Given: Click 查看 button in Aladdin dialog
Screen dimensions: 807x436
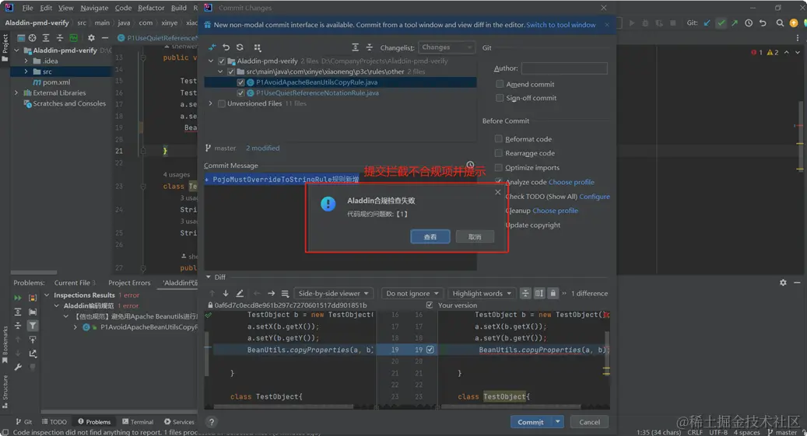Looking at the screenshot, I should tap(430, 236).
